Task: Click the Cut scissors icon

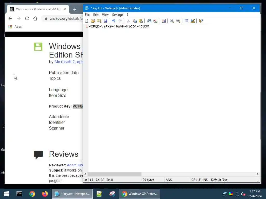Action: 128,21
